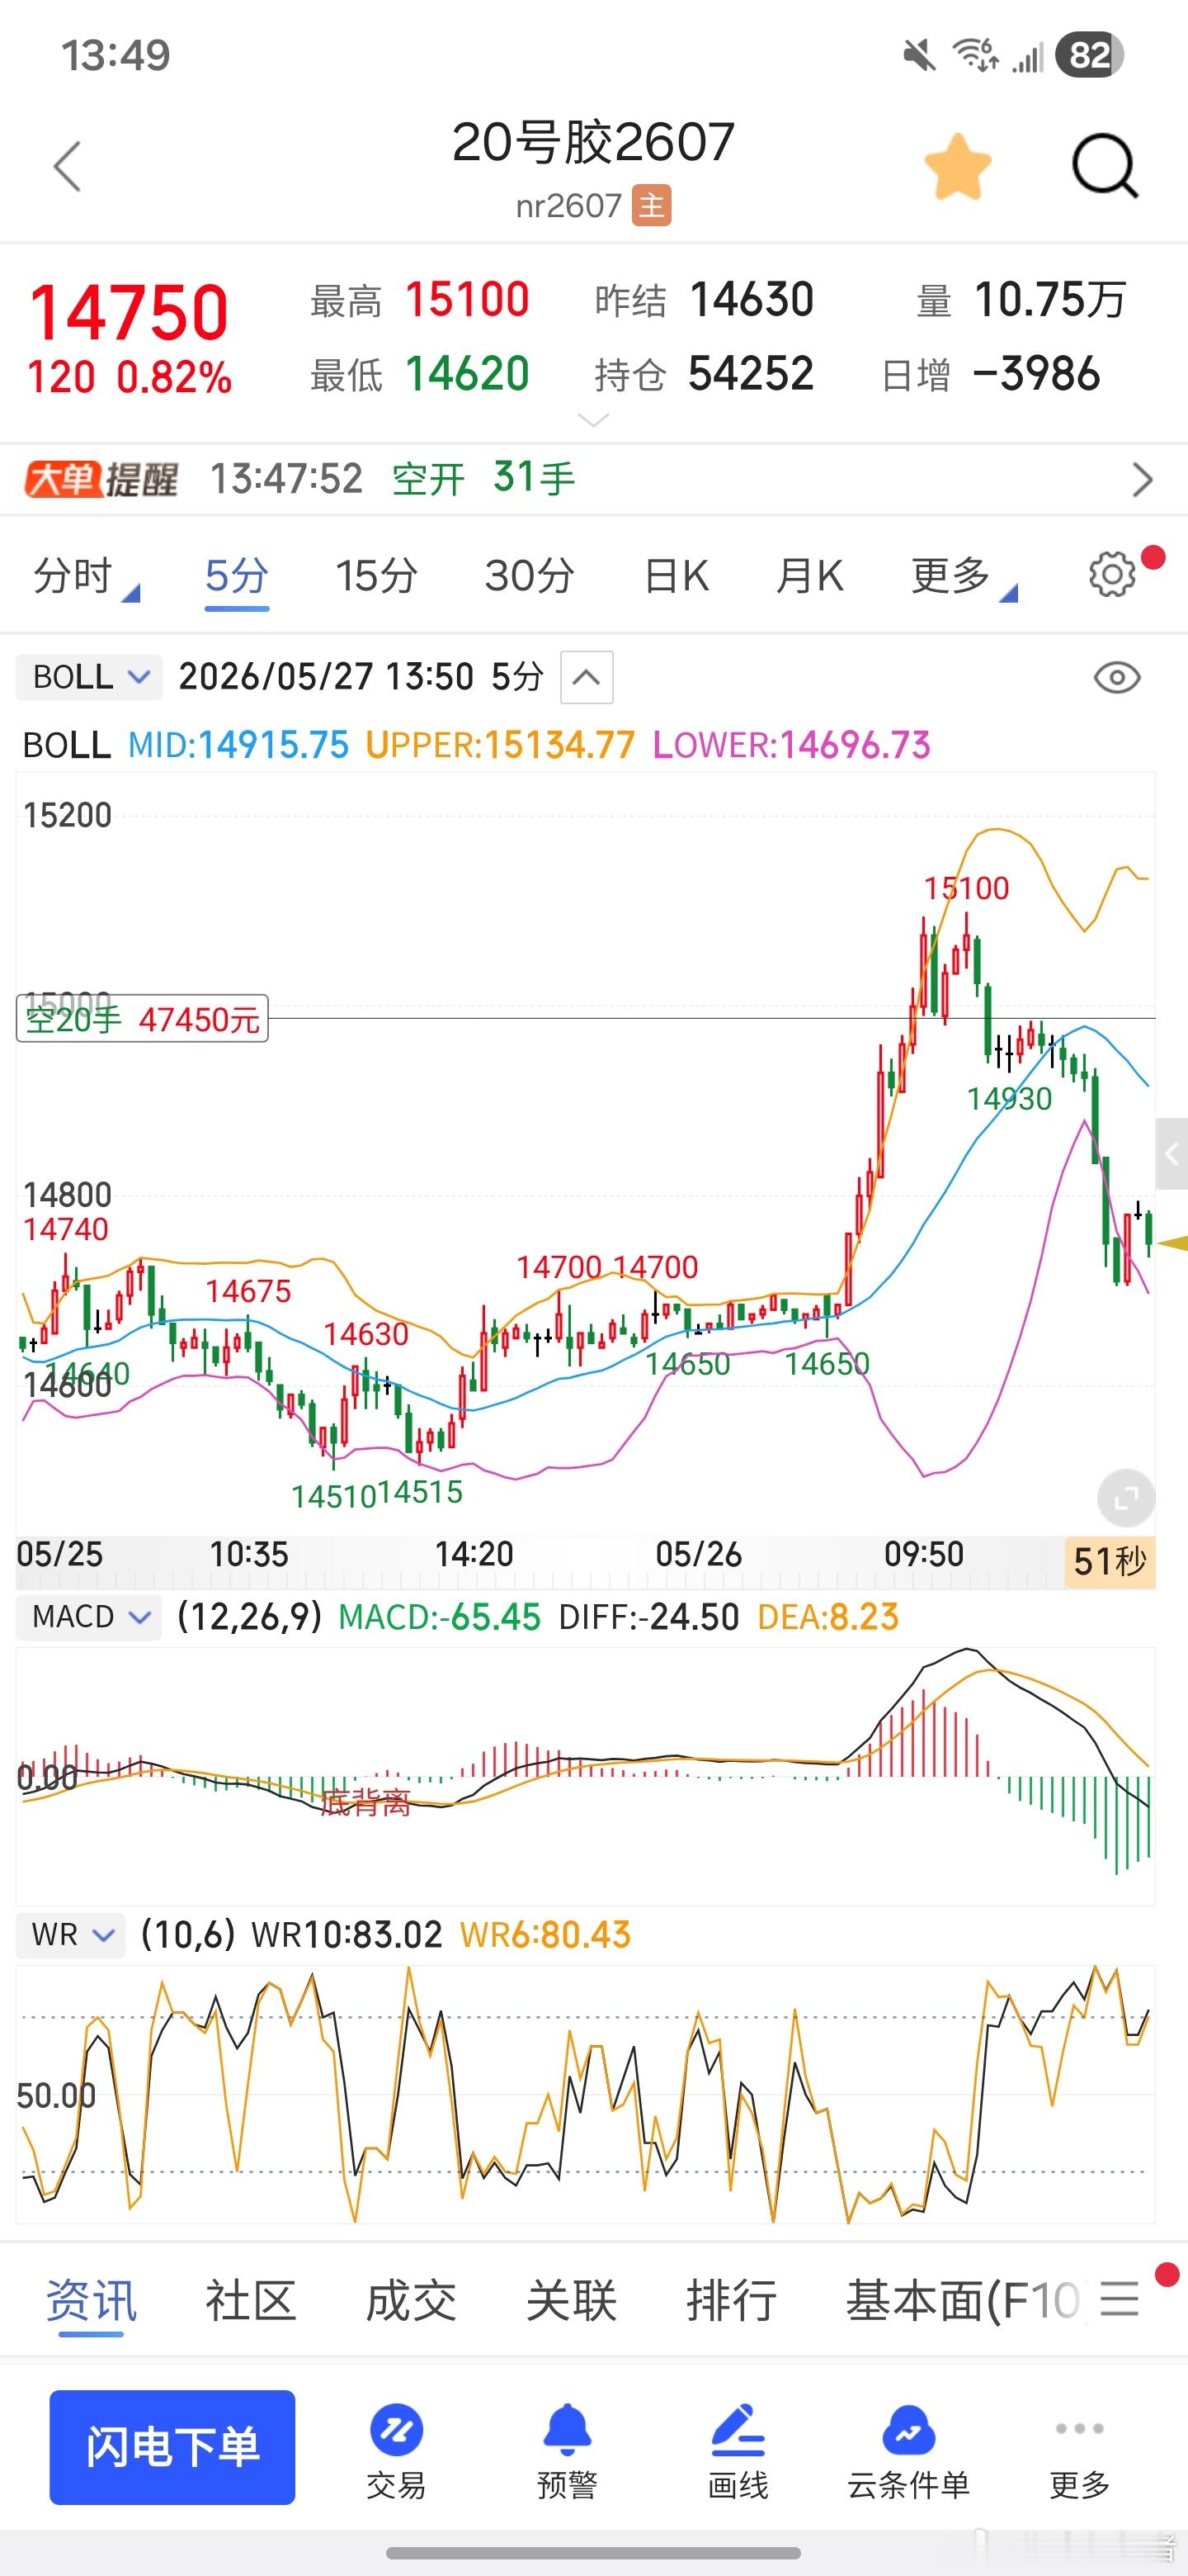Image resolution: width=1188 pixels, height=2576 pixels.
Task: Open the search magnifier icon
Action: [1104, 166]
